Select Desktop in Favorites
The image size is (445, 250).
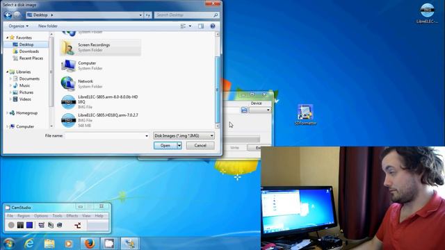[x=26, y=44]
